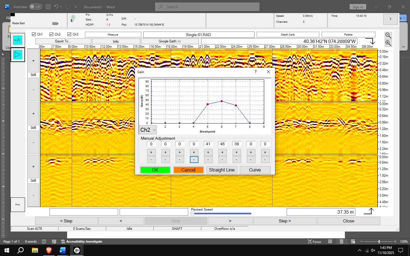
Task: Click the cyan -A annotation icon
Action: (18, 40)
